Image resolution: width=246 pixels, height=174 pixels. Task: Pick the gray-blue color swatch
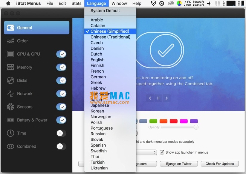pyautogui.click(x=143, y=121)
